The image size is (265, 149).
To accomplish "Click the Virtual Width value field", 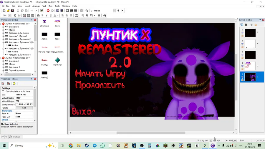I will click(x=24, y=98).
